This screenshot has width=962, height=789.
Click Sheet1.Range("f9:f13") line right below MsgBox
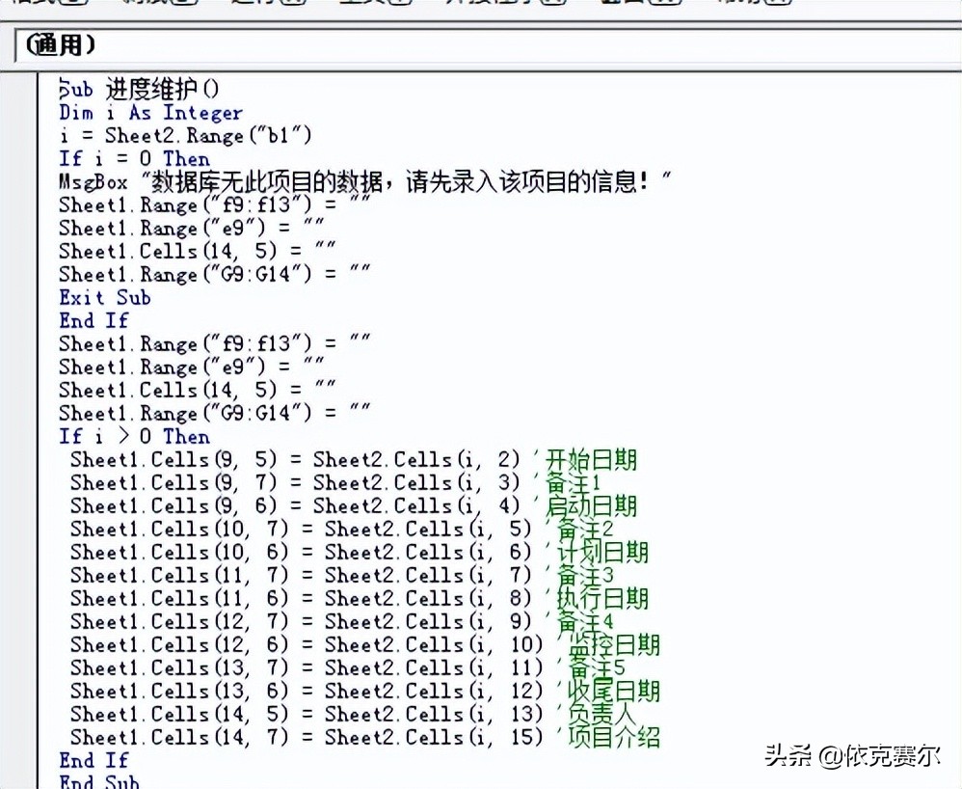[x=215, y=205]
